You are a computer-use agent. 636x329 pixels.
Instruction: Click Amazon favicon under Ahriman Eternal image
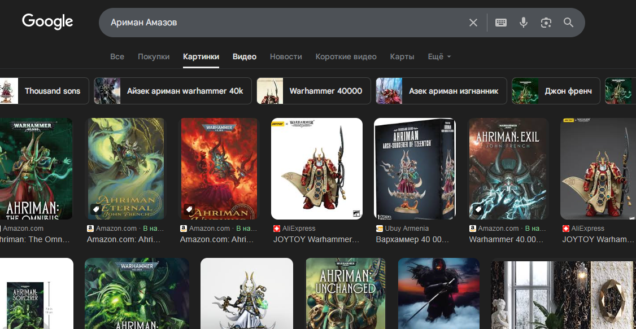tap(90, 229)
